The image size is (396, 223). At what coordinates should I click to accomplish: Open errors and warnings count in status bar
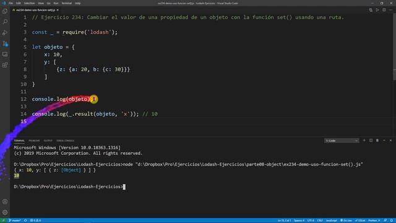coord(36,221)
